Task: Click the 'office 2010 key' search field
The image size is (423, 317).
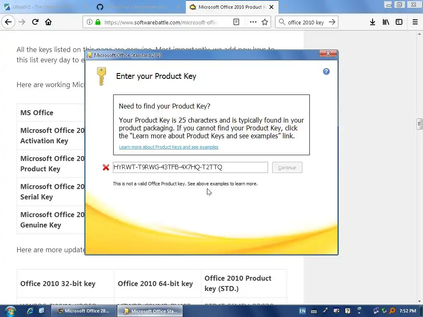Action: tap(306, 22)
